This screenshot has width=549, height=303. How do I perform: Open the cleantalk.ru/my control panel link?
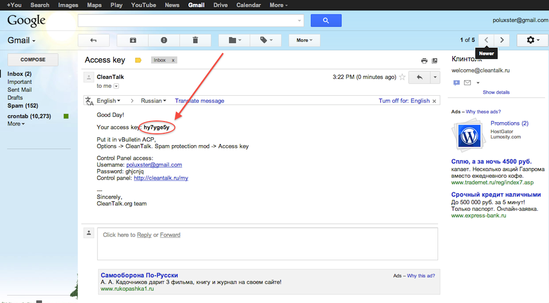(x=161, y=178)
